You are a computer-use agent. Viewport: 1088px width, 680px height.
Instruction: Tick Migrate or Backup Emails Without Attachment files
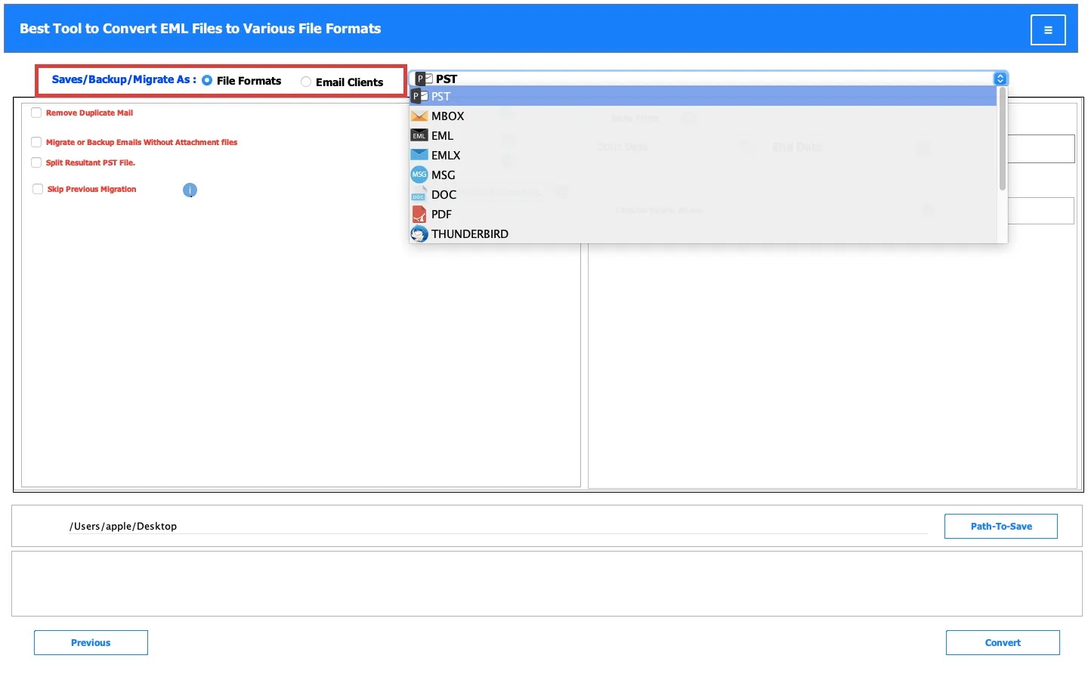[x=36, y=142]
